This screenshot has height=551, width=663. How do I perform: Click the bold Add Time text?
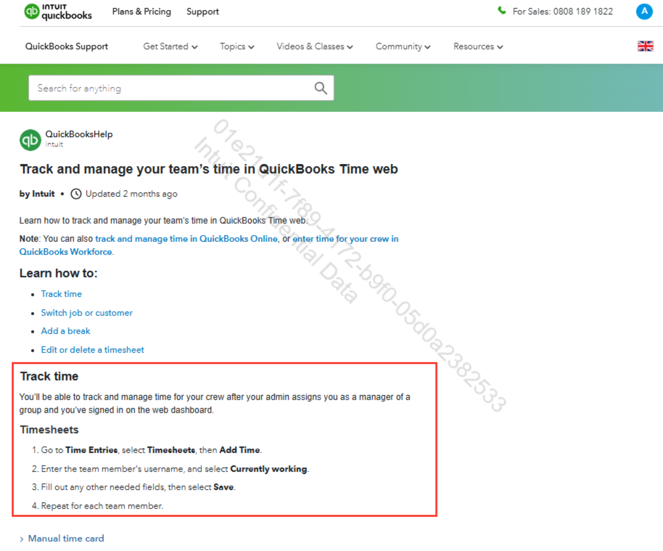coord(240,450)
